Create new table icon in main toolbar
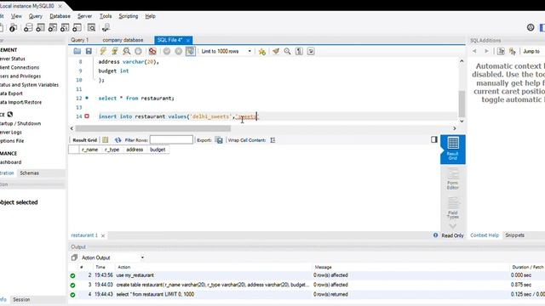Image resolution: width=545 pixels, height=306 pixels. point(40,28)
